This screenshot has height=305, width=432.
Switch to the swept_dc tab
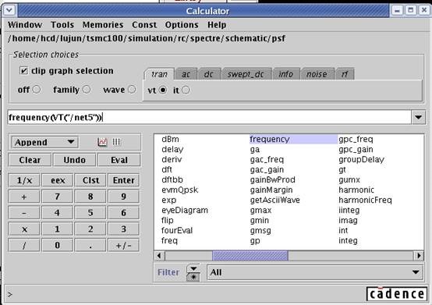click(246, 74)
